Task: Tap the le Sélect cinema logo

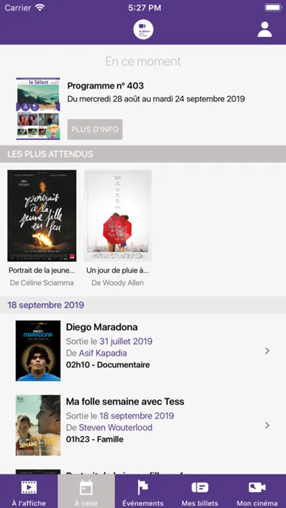Action: pyautogui.click(x=143, y=29)
